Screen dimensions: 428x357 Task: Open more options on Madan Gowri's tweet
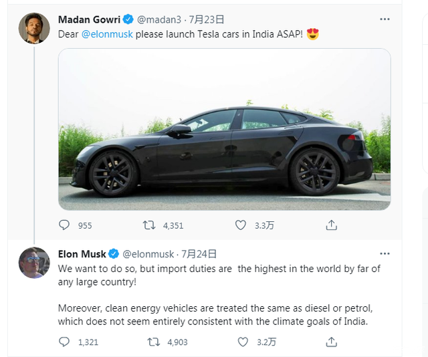point(385,19)
